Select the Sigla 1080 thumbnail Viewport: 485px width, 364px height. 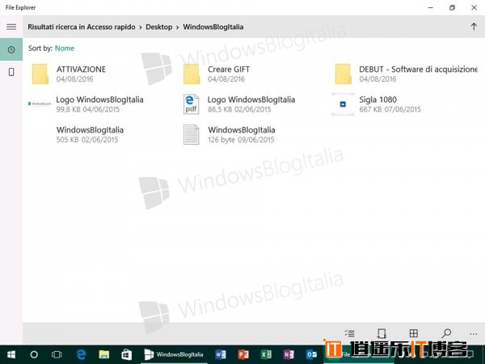(343, 104)
